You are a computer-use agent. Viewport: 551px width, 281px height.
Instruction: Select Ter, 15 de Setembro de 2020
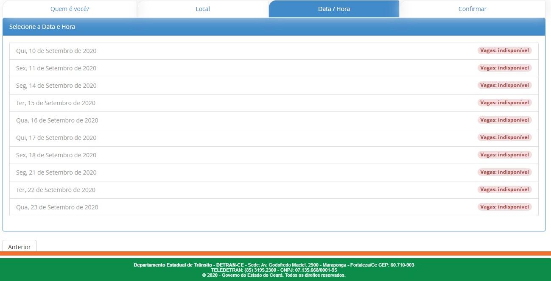56,103
